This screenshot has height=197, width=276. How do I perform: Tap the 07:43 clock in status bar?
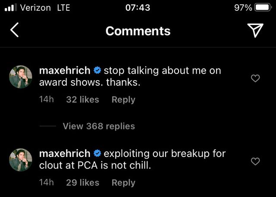[138, 8]
